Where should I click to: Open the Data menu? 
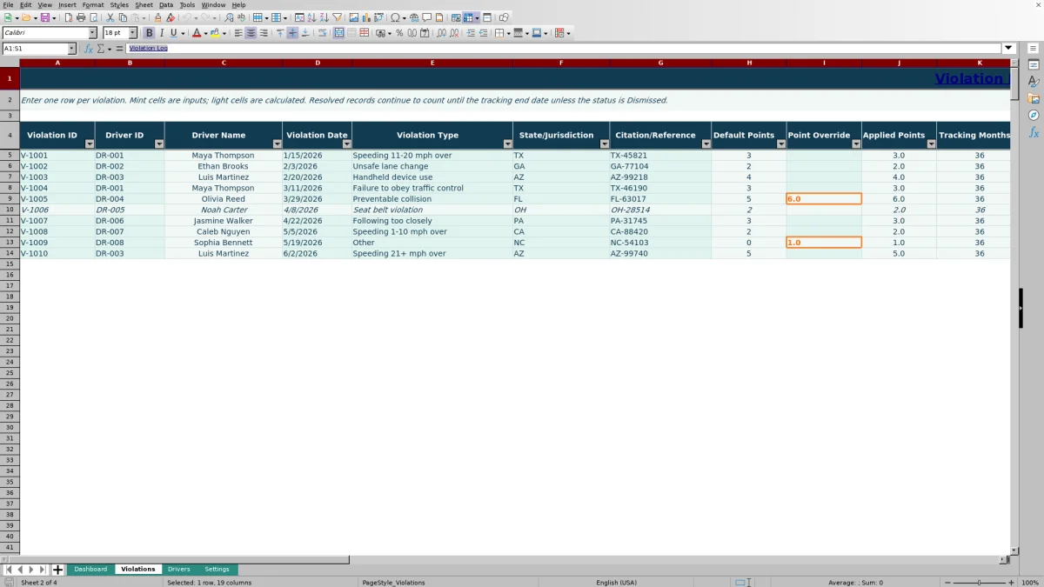coord(166,5)
